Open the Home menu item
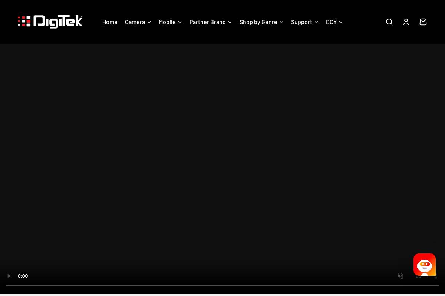 pos(110,22)
